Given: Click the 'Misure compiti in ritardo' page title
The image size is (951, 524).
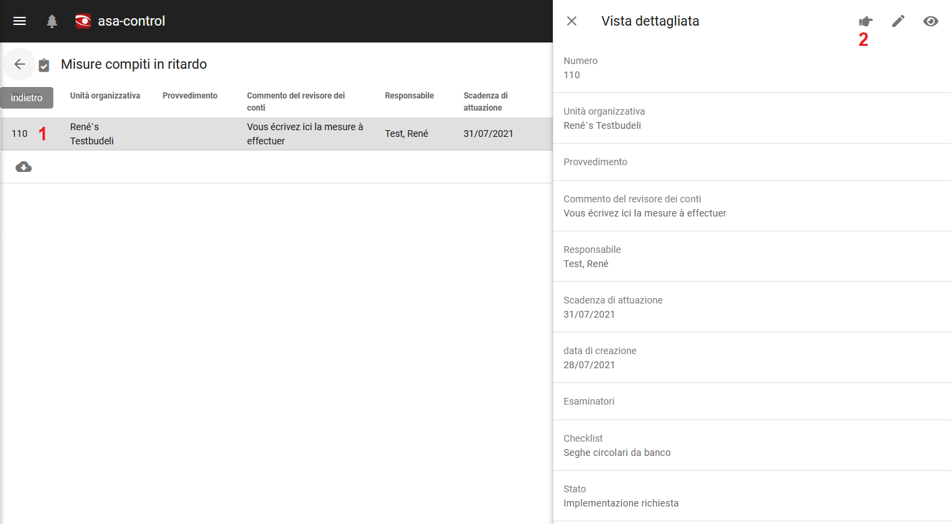Looking at the screenshot, I should [x=134, y=64].
